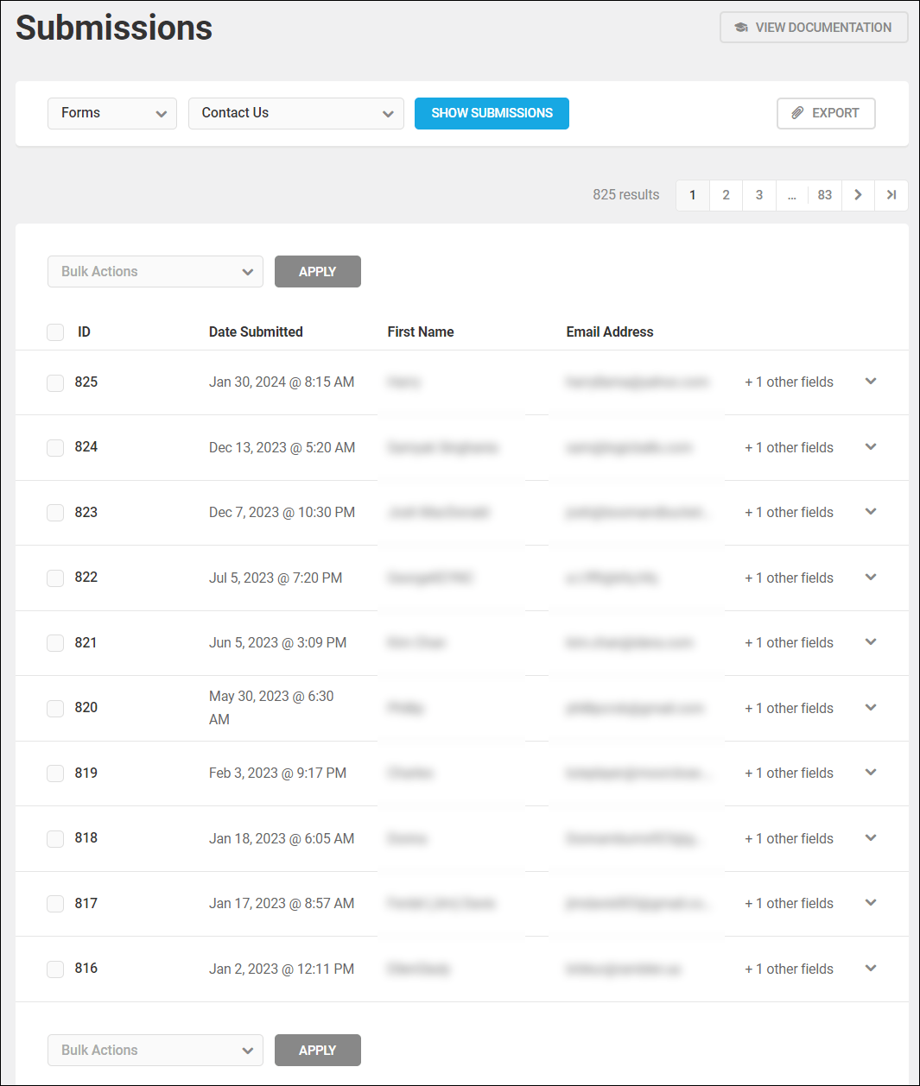920x1086 pixels.
Task: Go to pagination page 83
Action: pyautogui.click(x=825, y=195)
